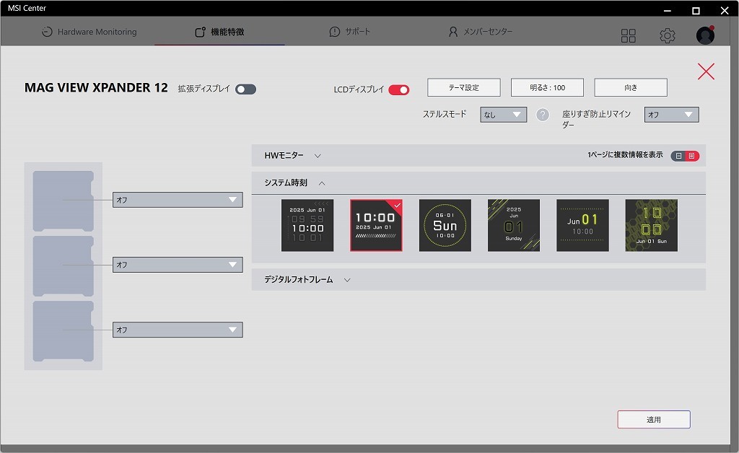Open サポート tab

point(350,32)
